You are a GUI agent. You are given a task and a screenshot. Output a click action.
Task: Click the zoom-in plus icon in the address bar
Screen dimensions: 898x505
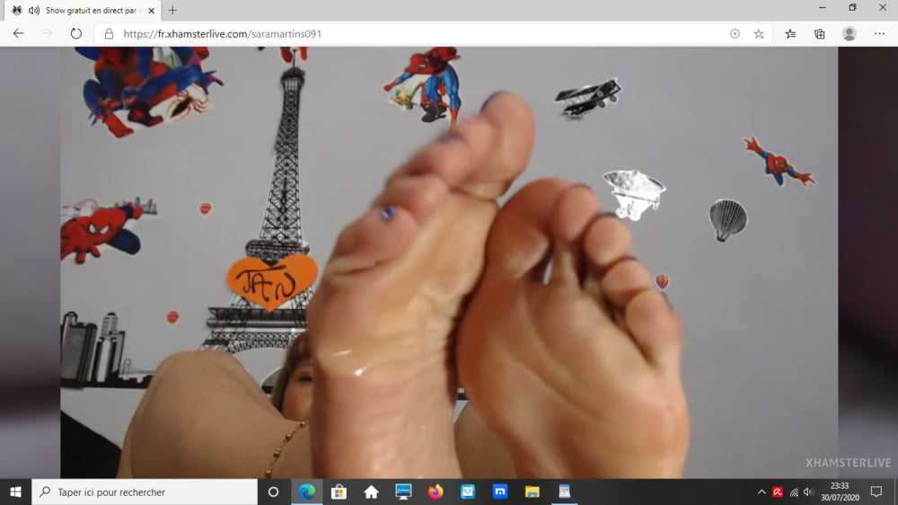click(x=735, y=34)
